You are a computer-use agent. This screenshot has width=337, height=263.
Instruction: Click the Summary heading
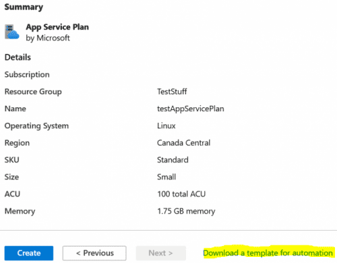pyautogui.click(x=24, y=7)
